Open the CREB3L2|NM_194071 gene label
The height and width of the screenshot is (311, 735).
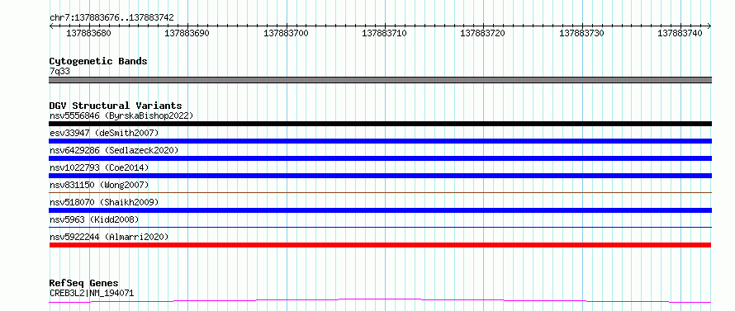click(92, 294)
